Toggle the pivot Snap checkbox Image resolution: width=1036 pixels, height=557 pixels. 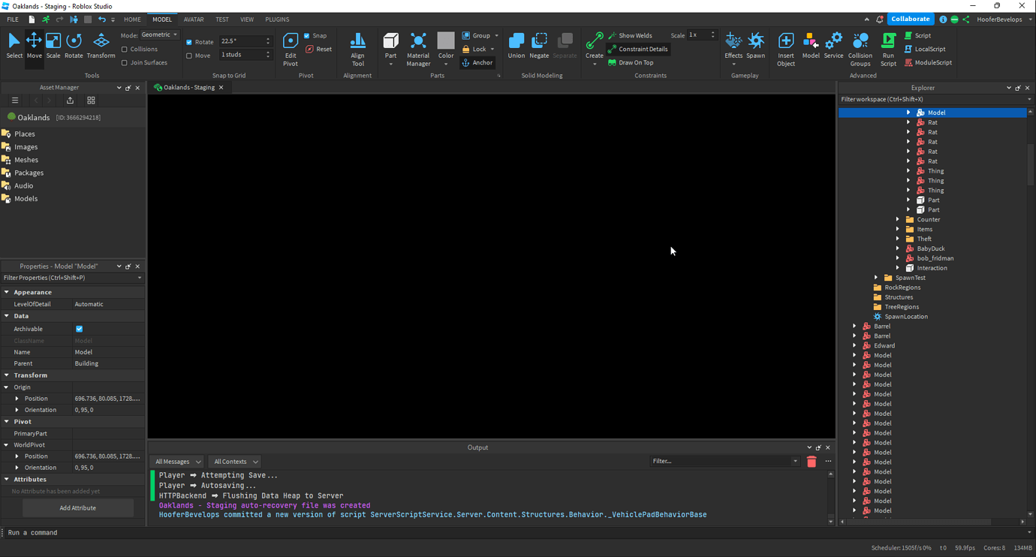(x=307, y=36)
